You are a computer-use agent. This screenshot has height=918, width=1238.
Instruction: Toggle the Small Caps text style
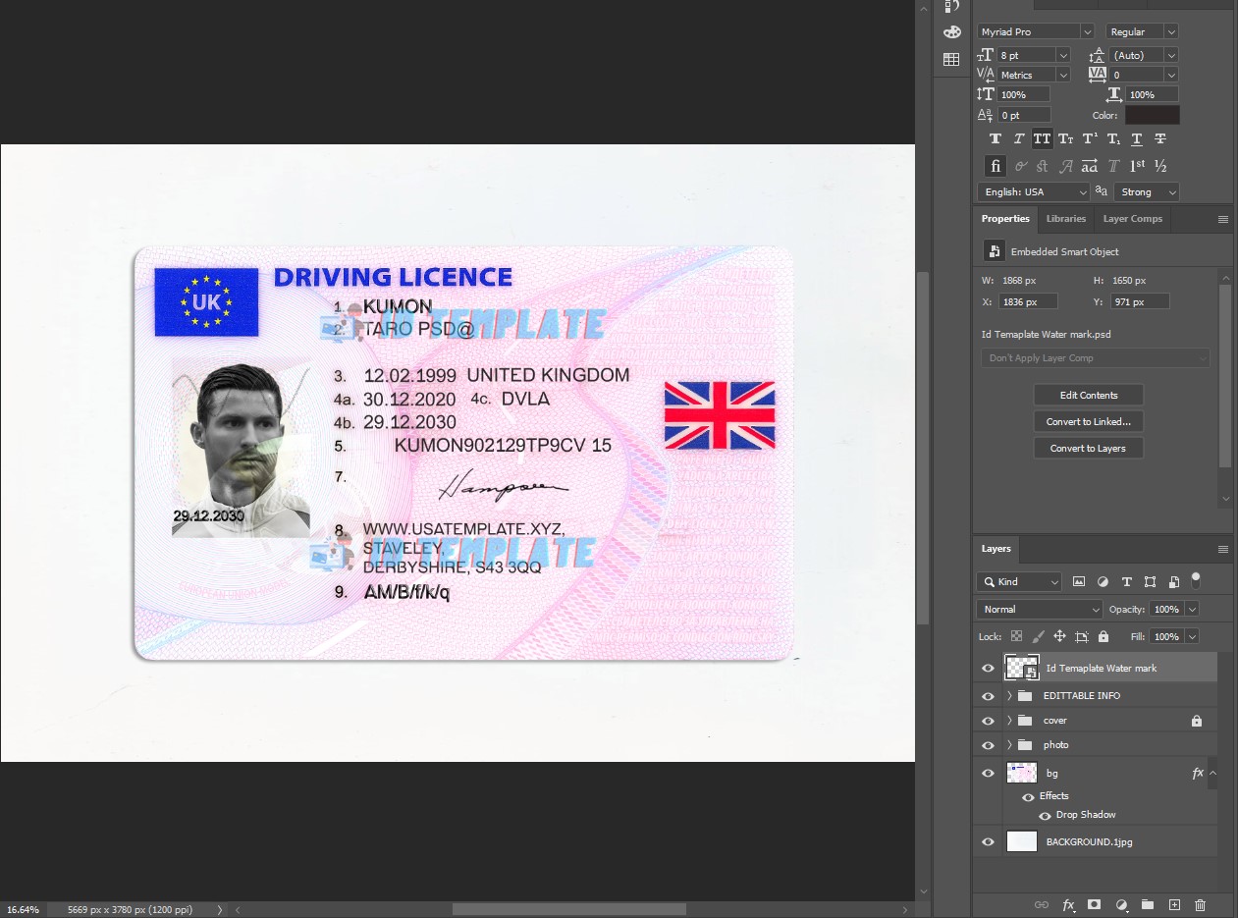click(1066, 139)
